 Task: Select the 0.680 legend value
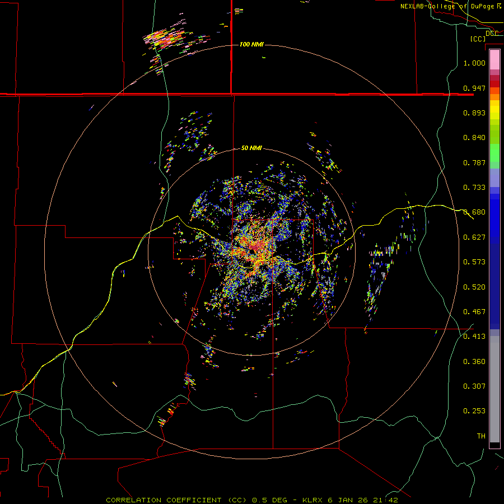coord(474,212)
